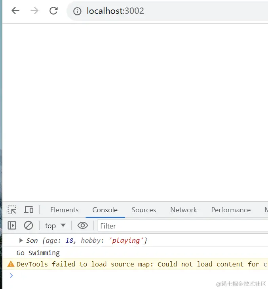Go back with the browser back arrow

tap(15, 11)
